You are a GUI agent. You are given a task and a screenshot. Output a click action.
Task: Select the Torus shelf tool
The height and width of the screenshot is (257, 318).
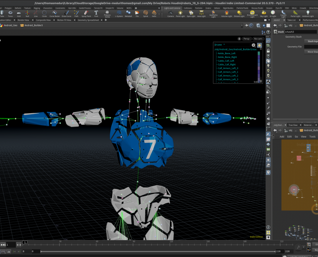tap(10, 14)
